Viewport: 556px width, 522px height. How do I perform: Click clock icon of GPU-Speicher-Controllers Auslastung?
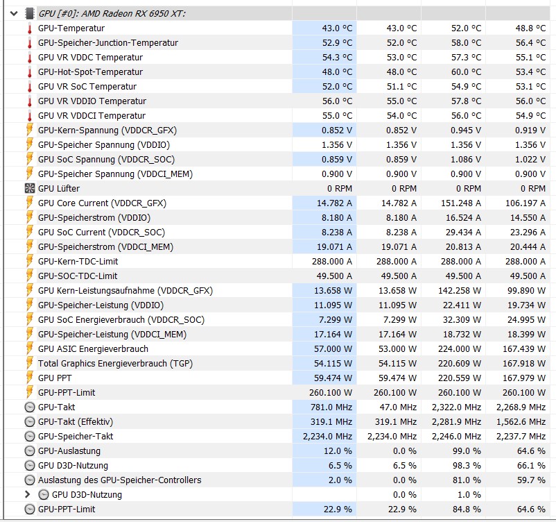click(30, 480)
